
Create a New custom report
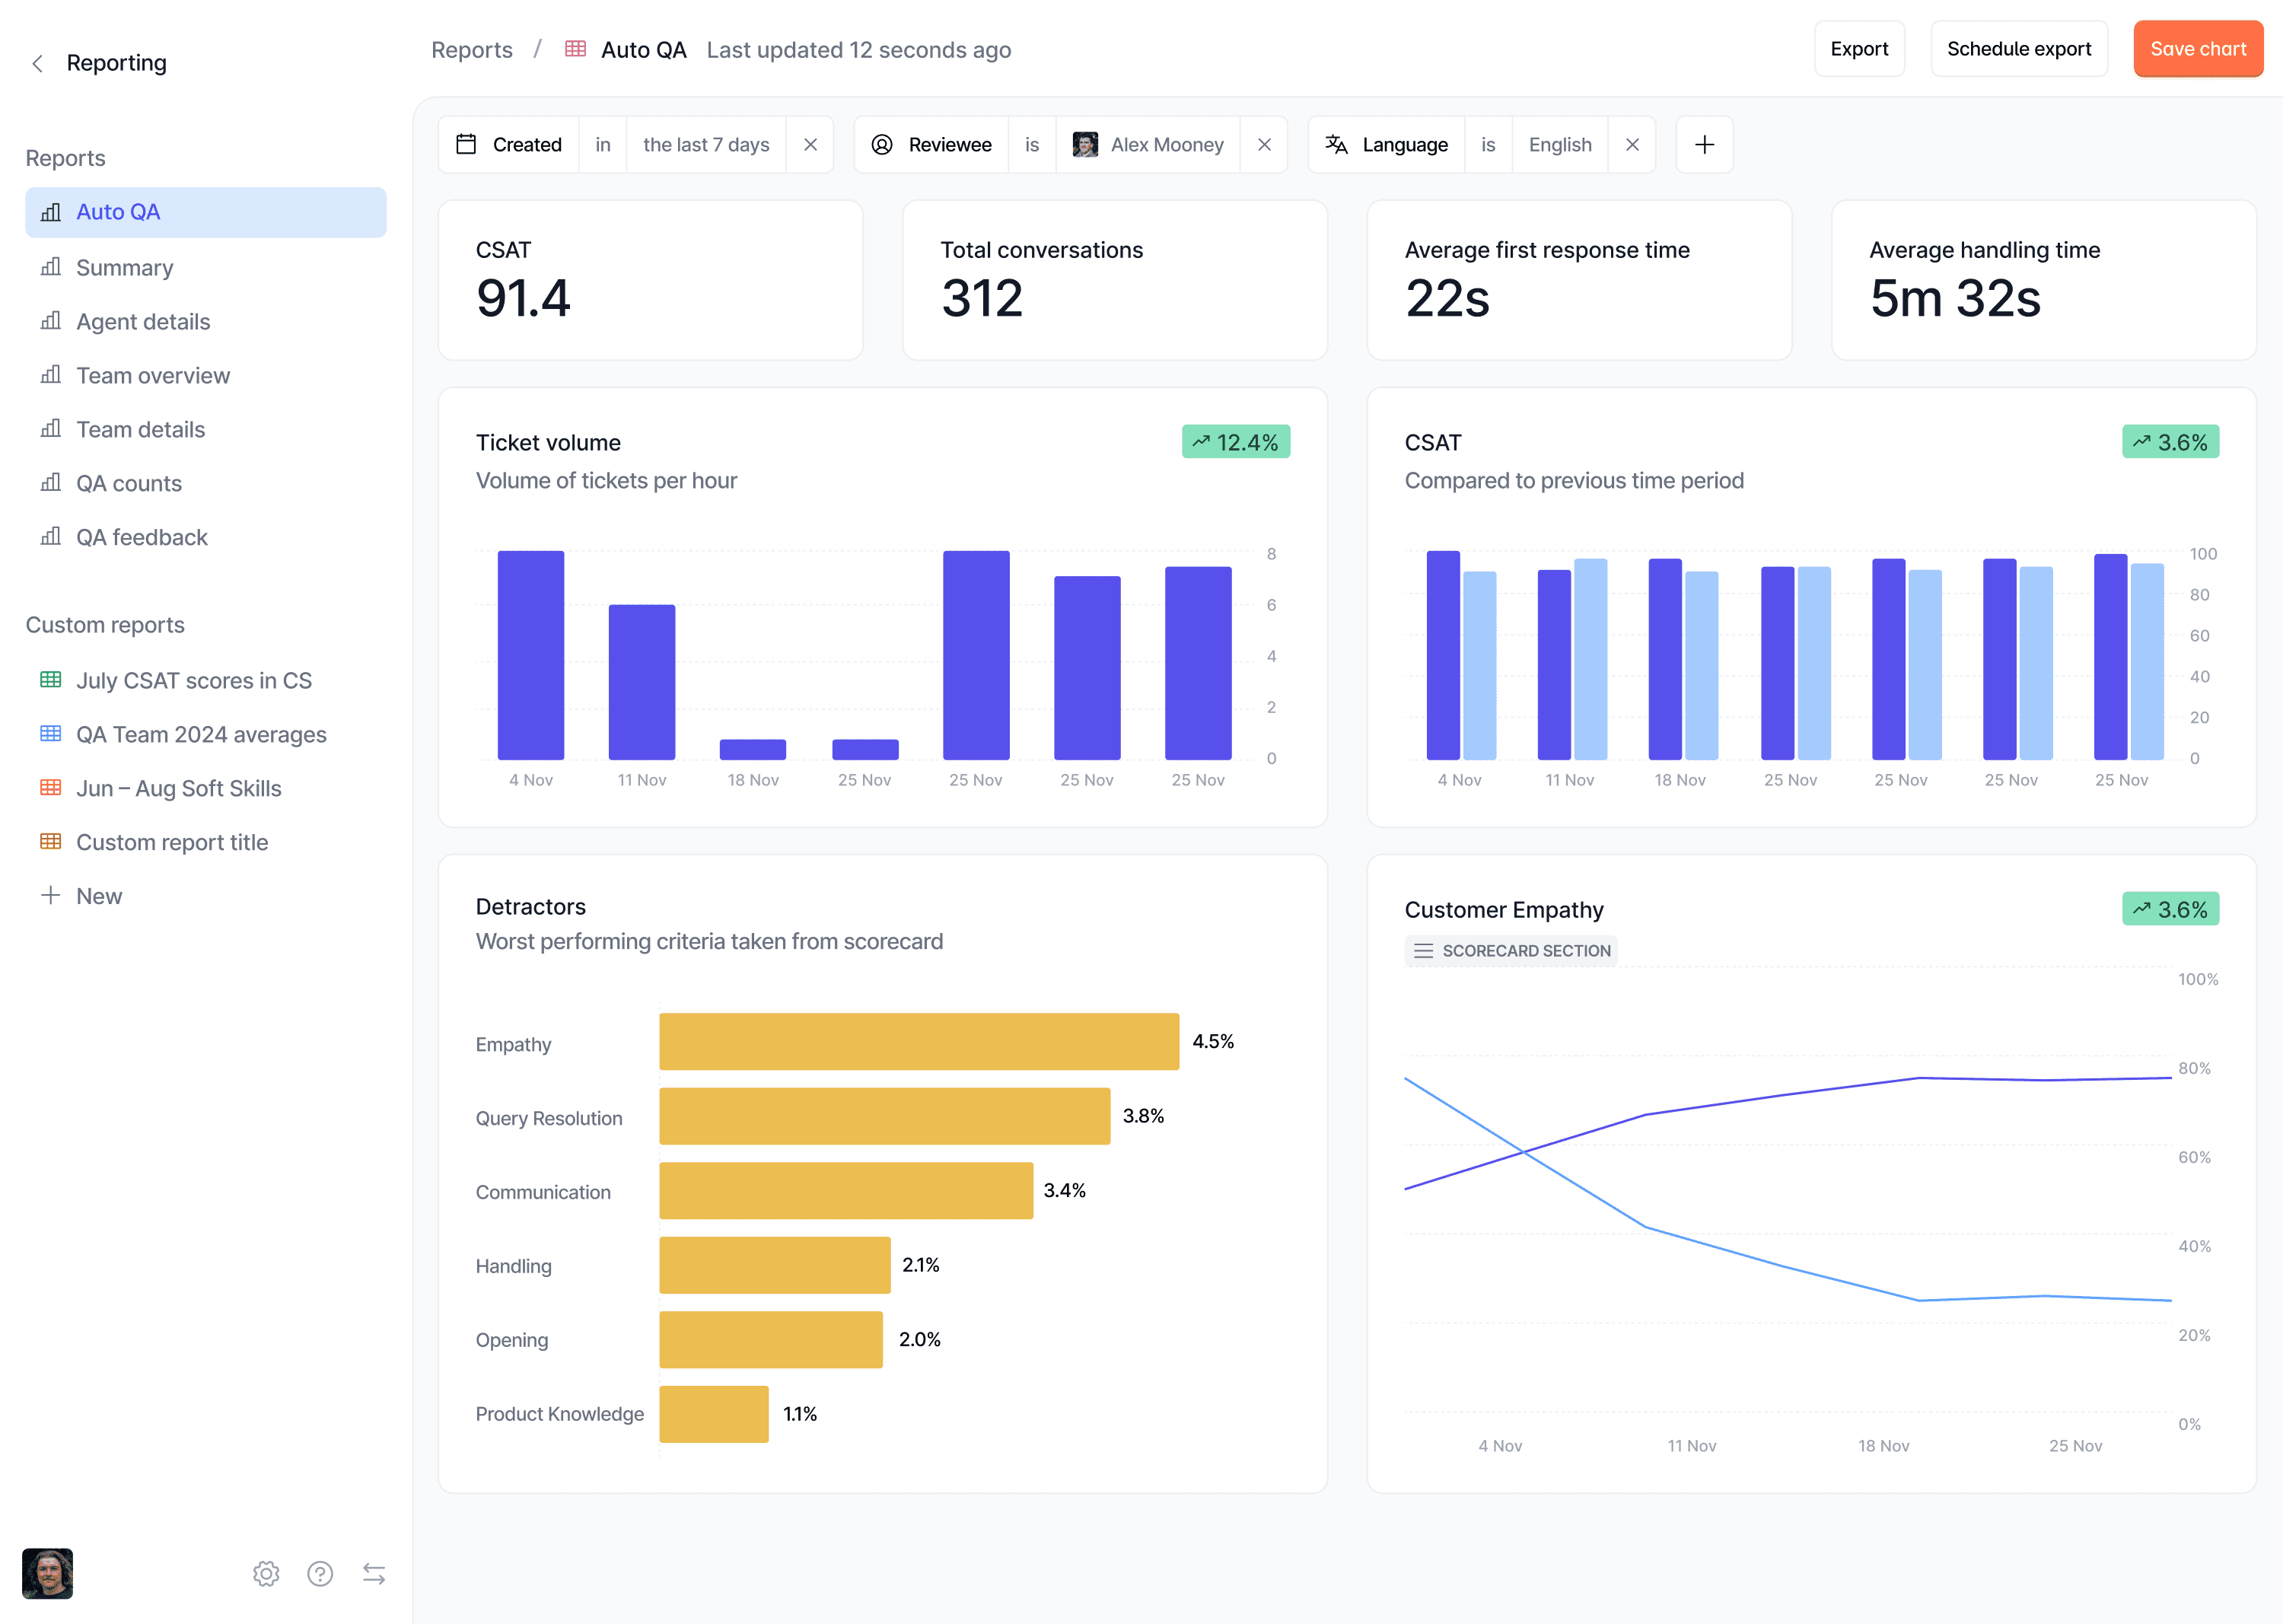(99, 896)
